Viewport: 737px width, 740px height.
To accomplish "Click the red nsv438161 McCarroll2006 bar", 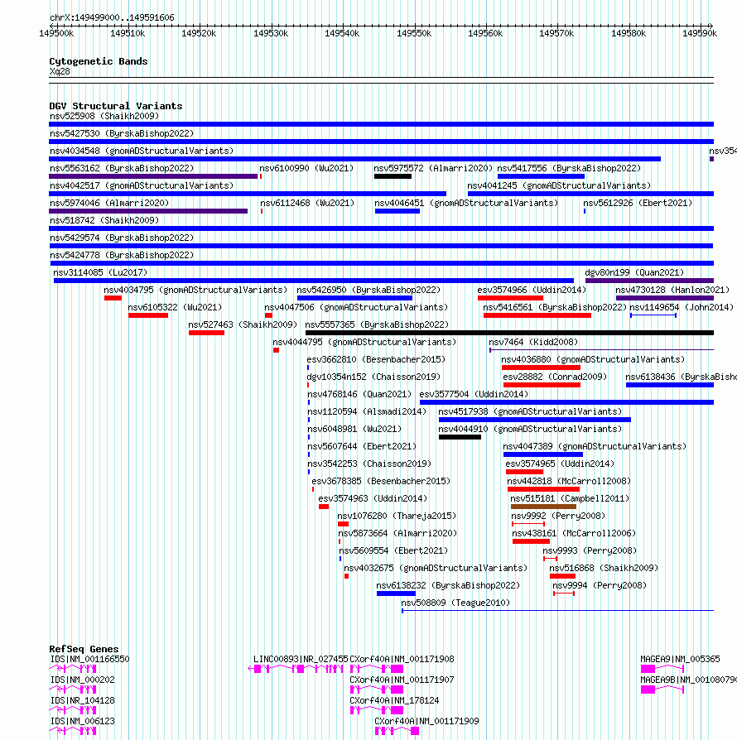I will click(531, 542).
